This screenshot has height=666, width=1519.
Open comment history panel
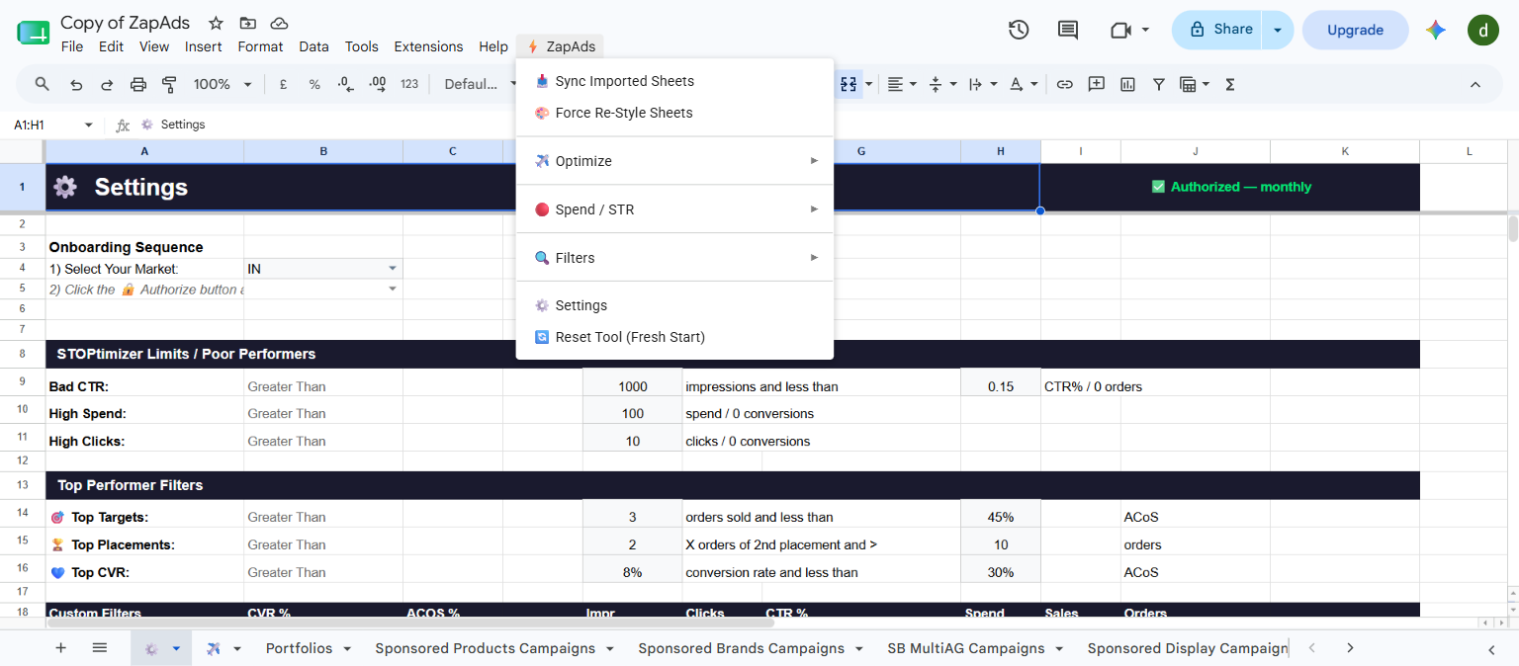pyautogui.click(x=1068, y=30)
